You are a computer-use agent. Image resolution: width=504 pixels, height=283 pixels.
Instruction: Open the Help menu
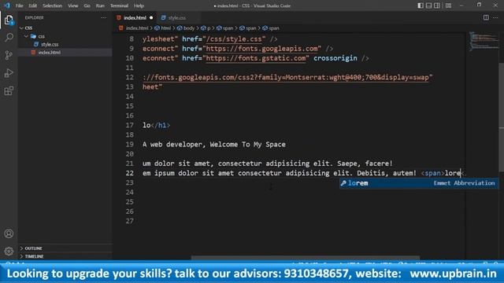click(x=139, y=6)
